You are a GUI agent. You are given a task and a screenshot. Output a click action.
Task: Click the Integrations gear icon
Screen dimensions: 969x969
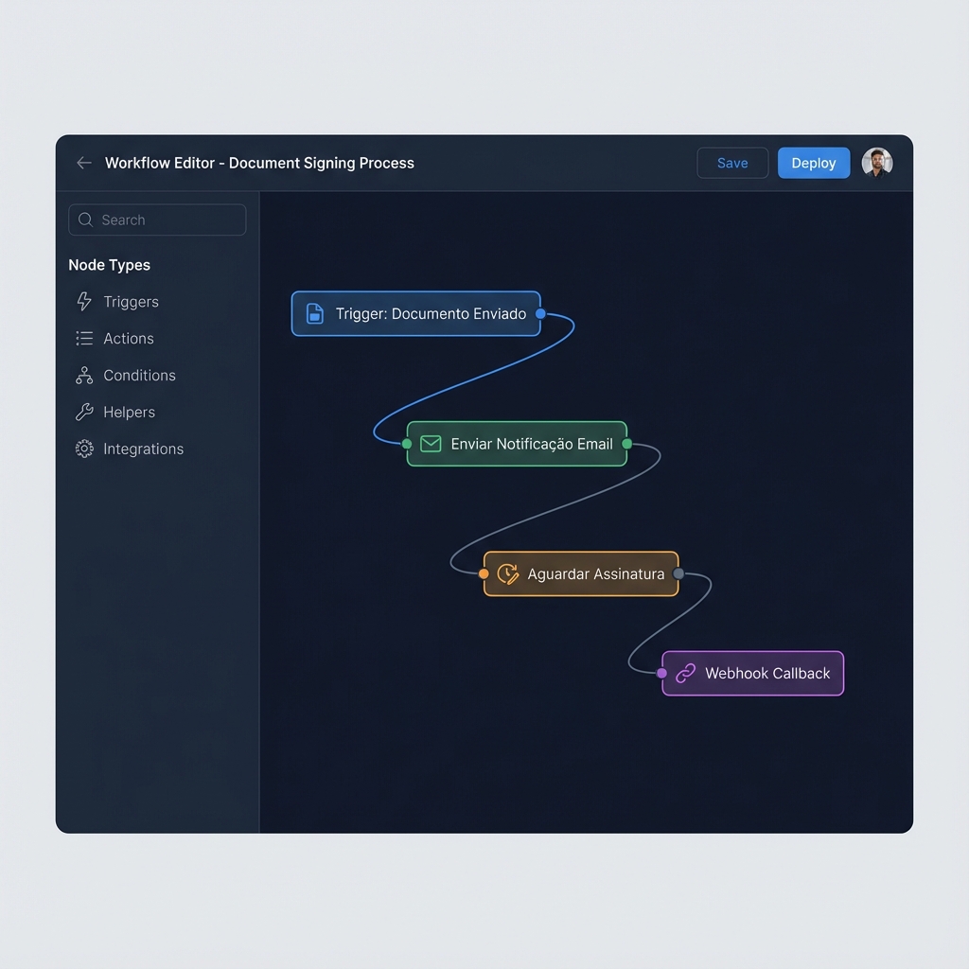point(84,449)
